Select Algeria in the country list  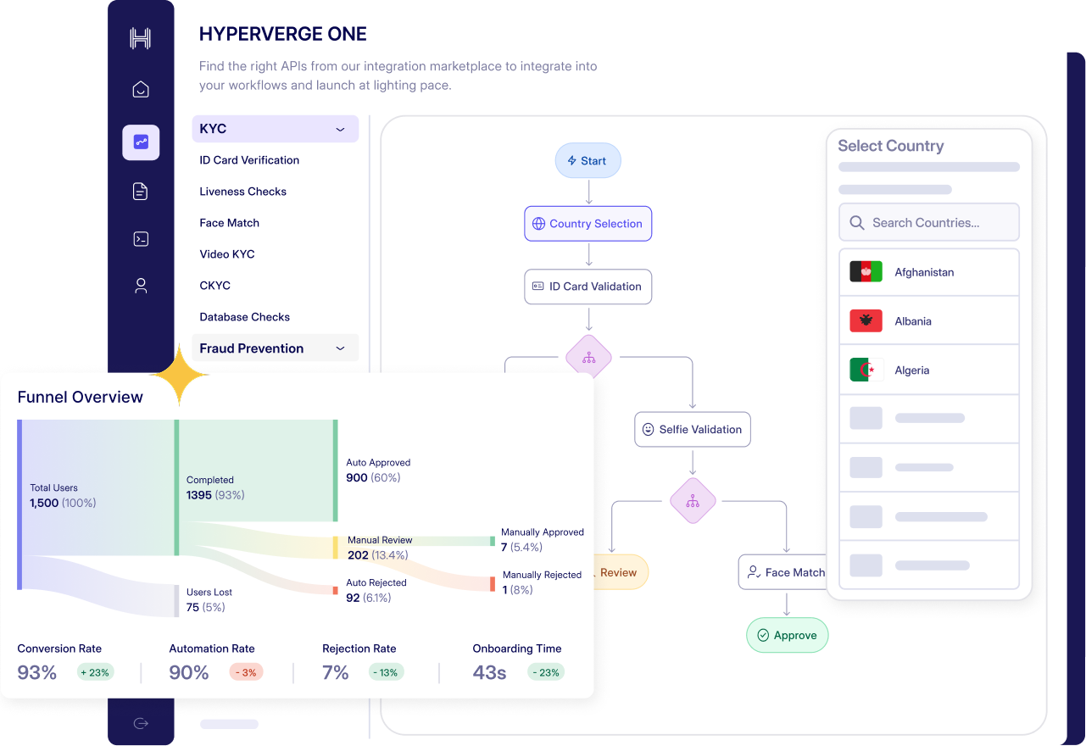click(x=912, y=370)
